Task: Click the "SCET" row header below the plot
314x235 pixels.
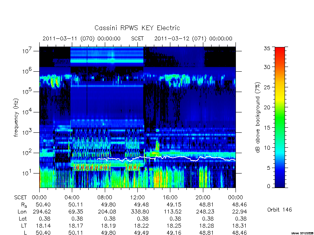Action: (20, 198)
